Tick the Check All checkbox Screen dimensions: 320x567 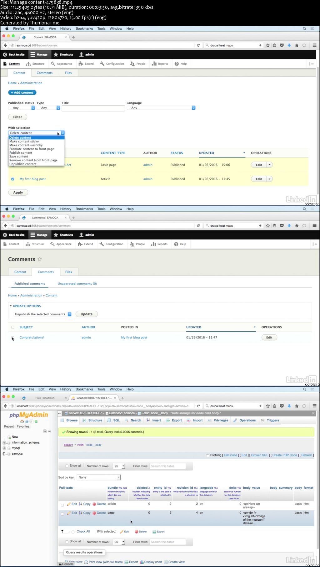73,532
